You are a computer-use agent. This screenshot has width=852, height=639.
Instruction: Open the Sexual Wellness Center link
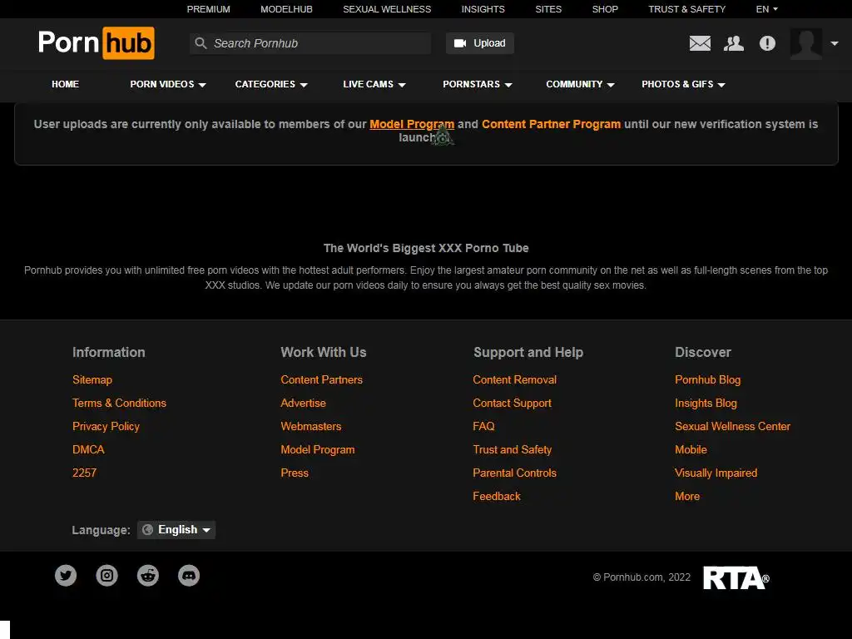coord(732,427)
